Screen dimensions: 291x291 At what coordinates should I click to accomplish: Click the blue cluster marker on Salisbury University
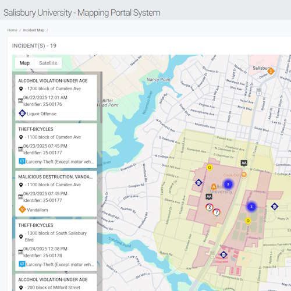click(228, 184)
